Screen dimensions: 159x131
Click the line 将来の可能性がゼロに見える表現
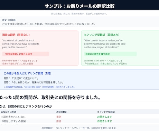[18, 63]
